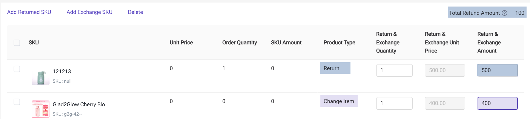Click the disabled 400.00 unit price field

pos(445,103)
